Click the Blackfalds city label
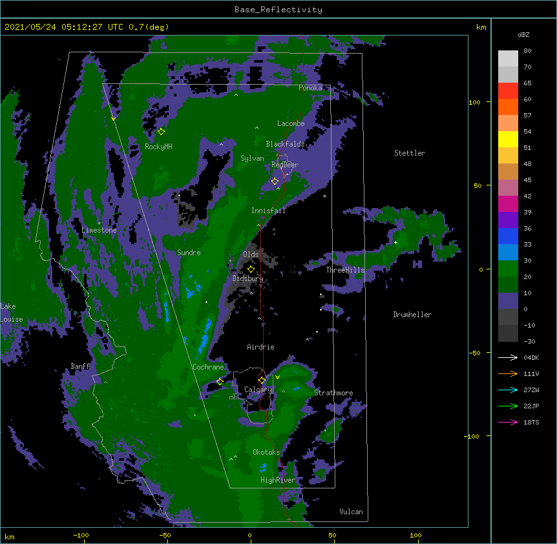The width and height of the screenshot is (557, 544). pyautogui.click(x=285, y=144)
